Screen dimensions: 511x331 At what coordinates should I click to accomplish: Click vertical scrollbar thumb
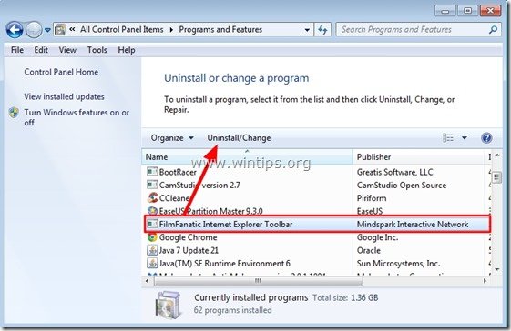(x=496, y=177)
